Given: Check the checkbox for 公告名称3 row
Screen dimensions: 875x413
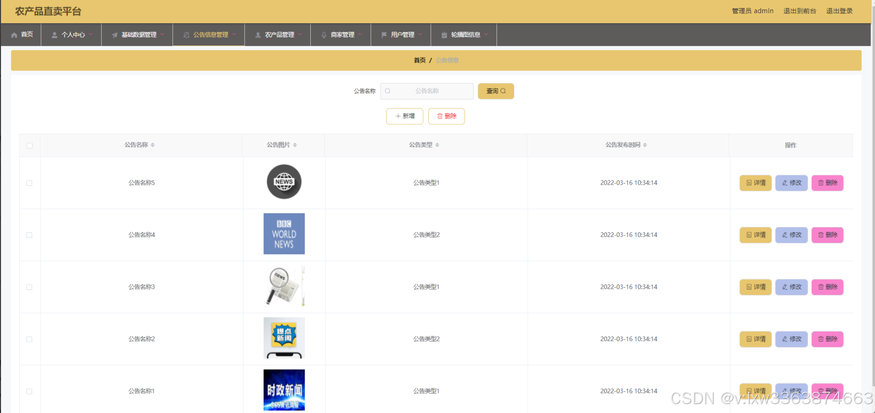Looking at the screenshot, I should 29,287.
